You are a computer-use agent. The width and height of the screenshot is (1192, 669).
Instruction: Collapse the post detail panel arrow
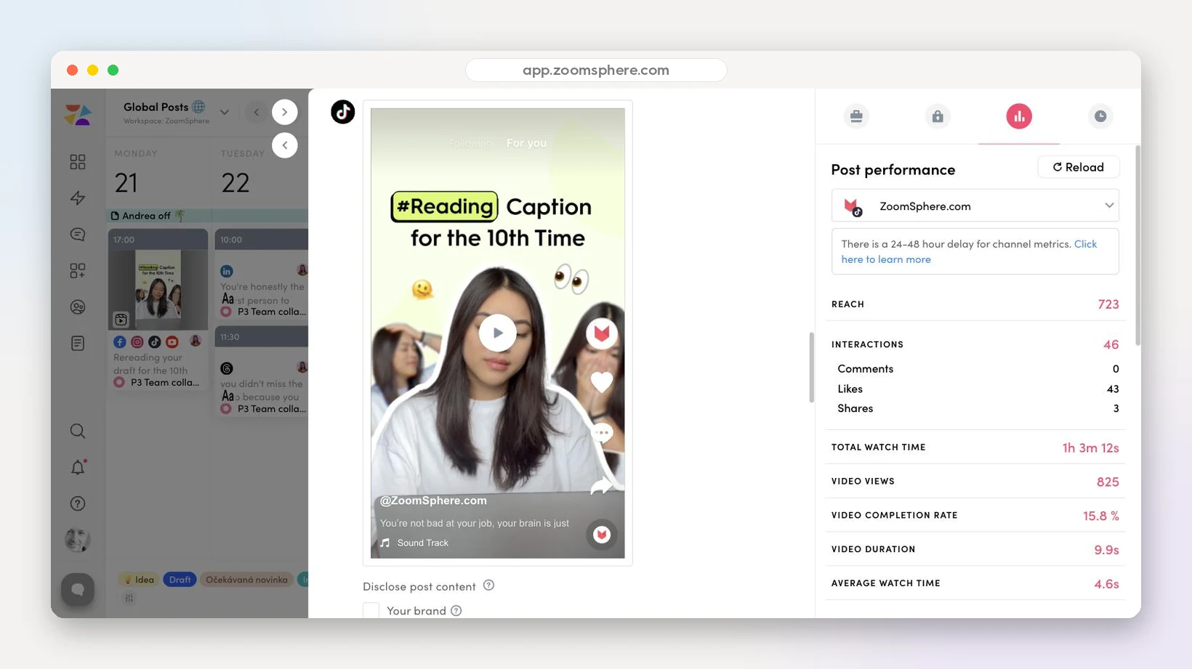tap(285, 145)
